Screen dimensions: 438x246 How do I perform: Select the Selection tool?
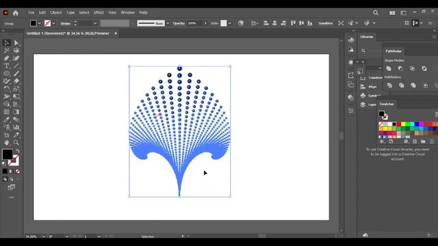click(x=7, y=42)
